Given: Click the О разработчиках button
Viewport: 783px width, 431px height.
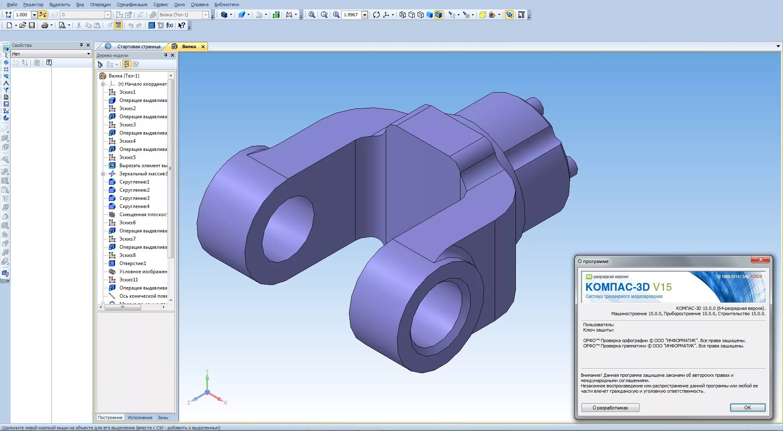Looking at the screenshot, I should click(610, 408).
